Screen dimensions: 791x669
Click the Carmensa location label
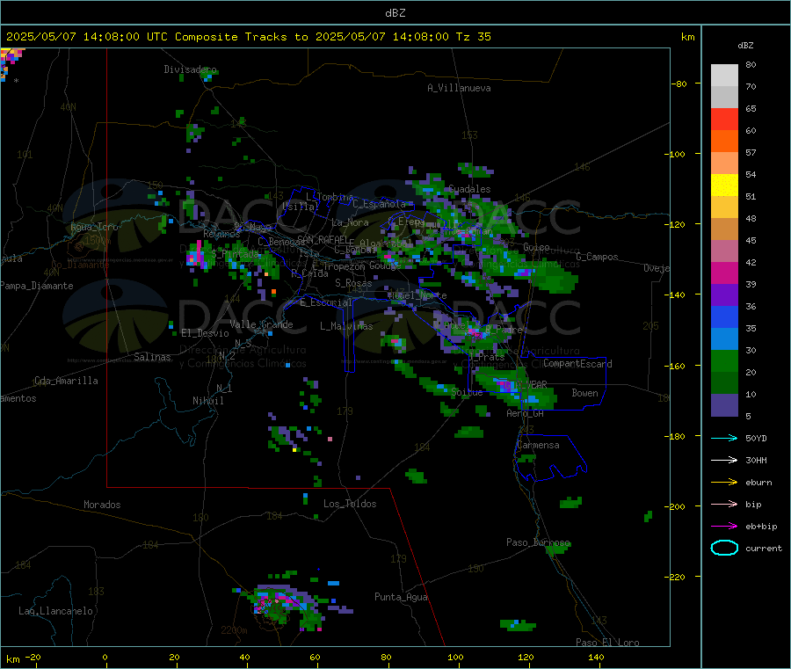point(538,445)
